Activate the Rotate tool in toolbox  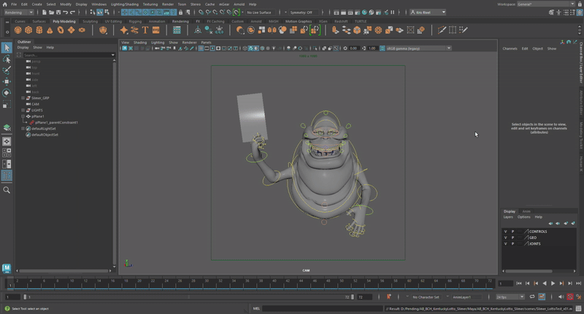[x=7, y=93]
